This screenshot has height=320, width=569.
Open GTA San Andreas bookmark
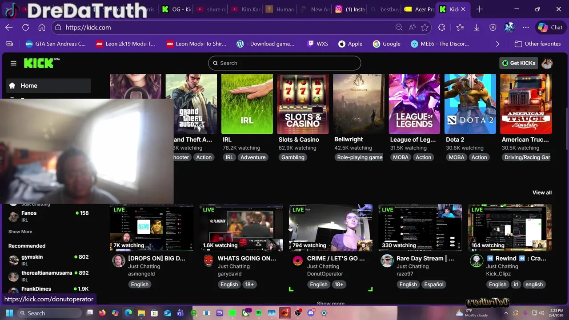click(x=56, y=44)
